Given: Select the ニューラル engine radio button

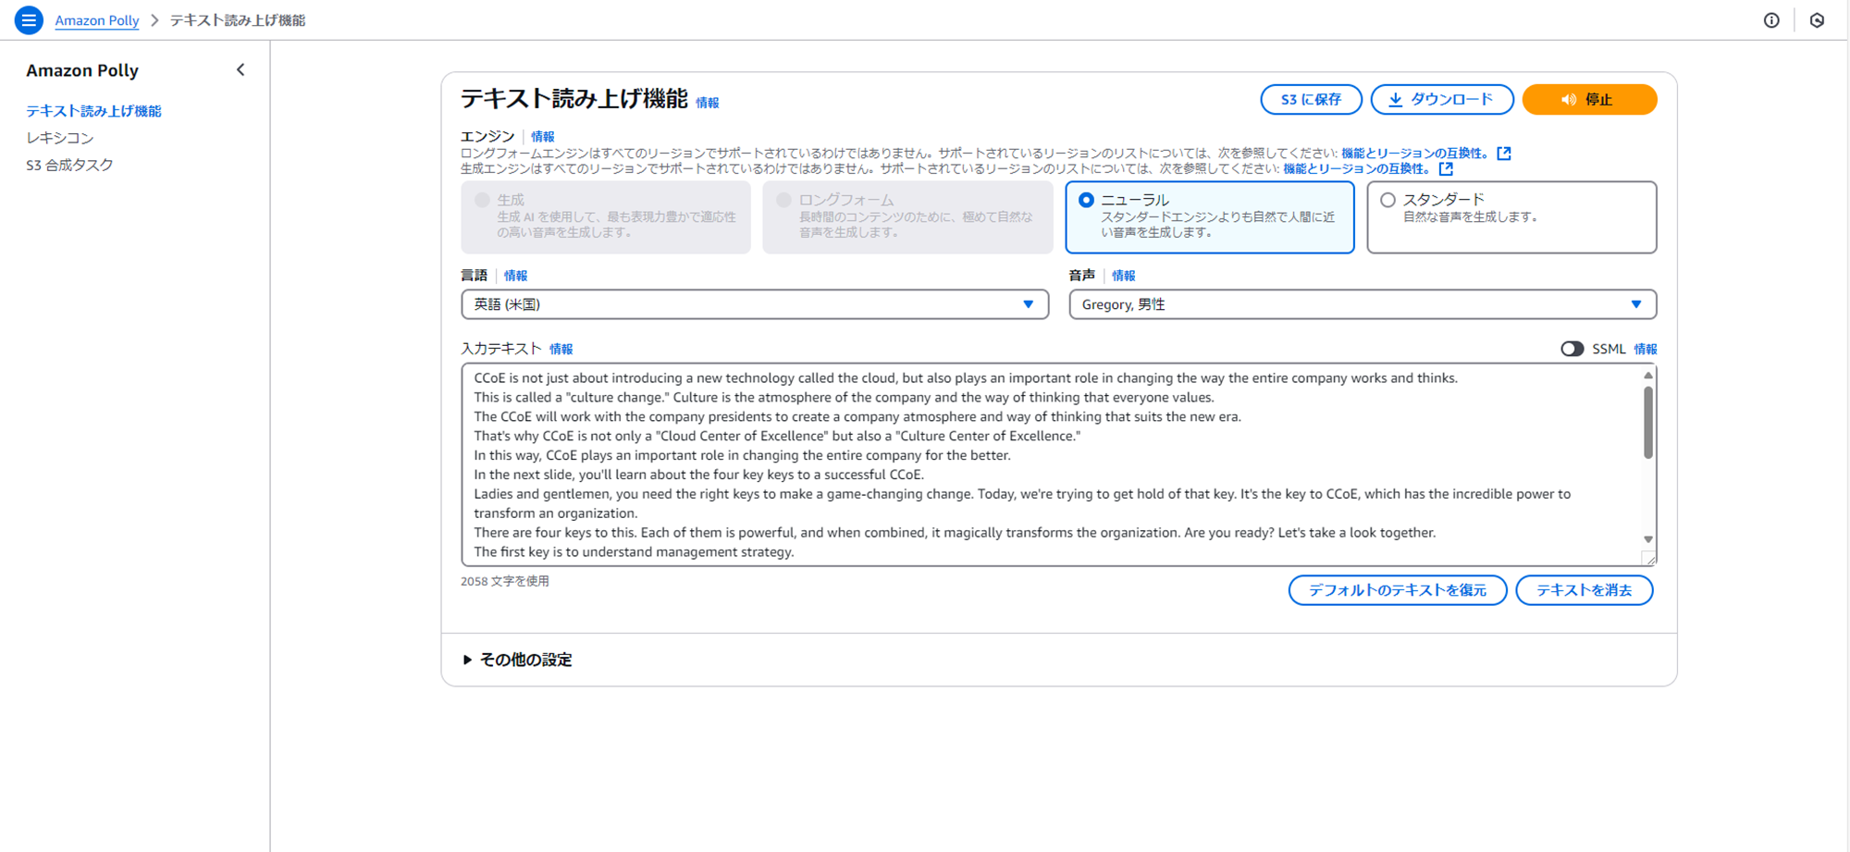Looking at the screenshot, I should [1086, 200].
